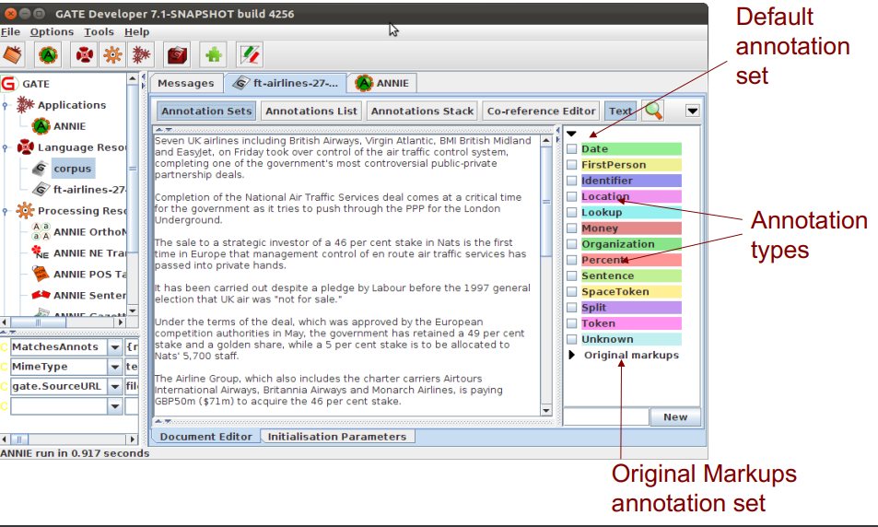Image resolution: width=878 pixels, height=527 pixels.
Task: Enable the Date annotation checkbox
Action: pyautogui.click(x=572, y=149)
